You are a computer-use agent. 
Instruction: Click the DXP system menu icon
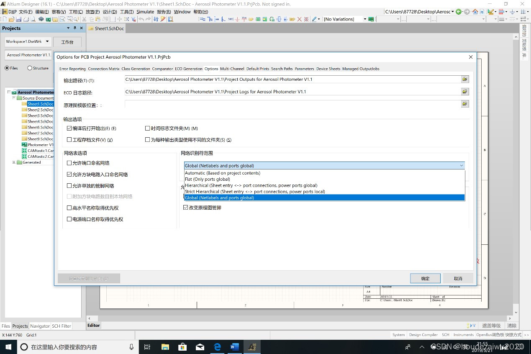pyautogui.click(x=9, y=12)
